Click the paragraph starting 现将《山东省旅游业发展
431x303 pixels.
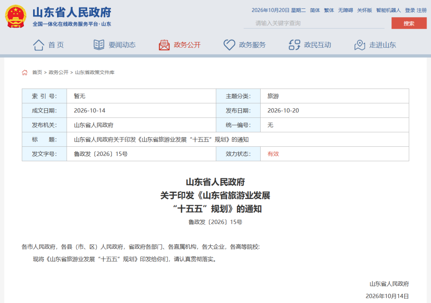pos(125,259)
